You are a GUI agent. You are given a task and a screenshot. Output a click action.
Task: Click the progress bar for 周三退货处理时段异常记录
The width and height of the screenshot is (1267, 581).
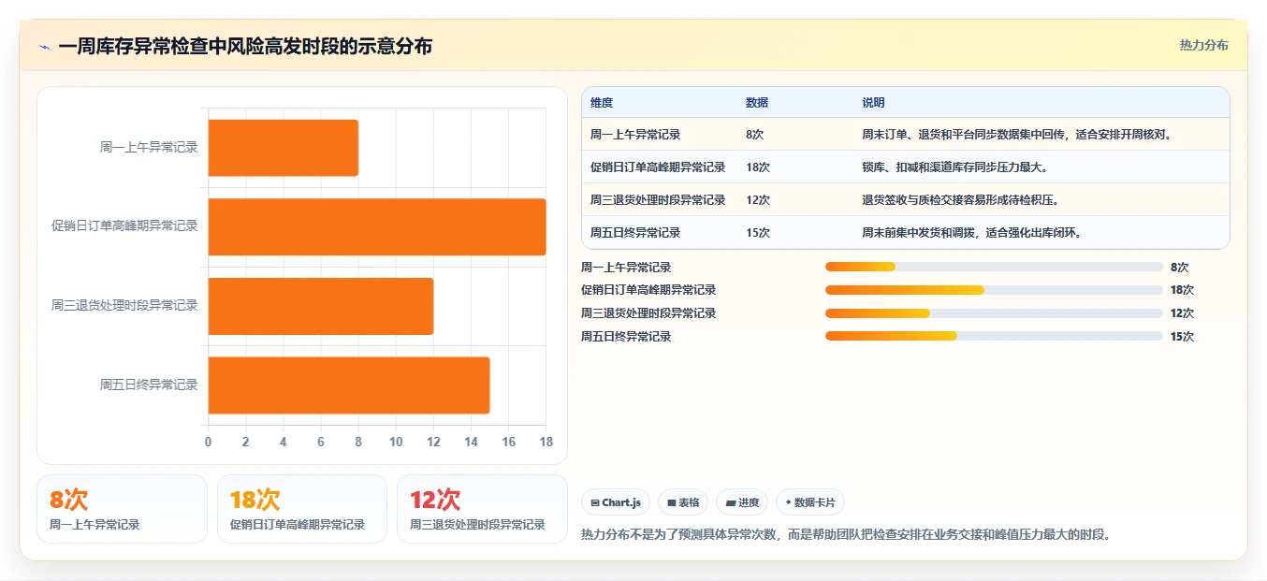[x=994, y=313]
